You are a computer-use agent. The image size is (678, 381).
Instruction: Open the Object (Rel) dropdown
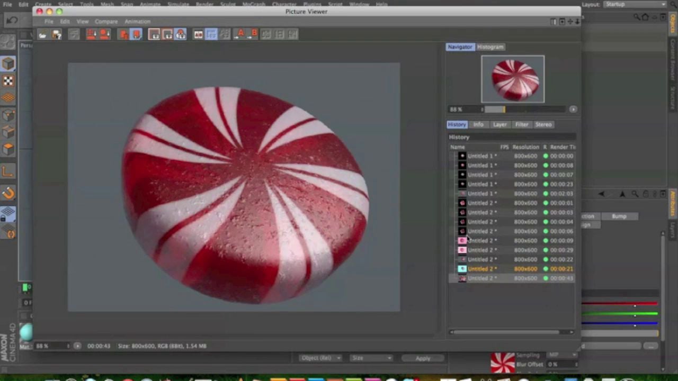[321, 358]
